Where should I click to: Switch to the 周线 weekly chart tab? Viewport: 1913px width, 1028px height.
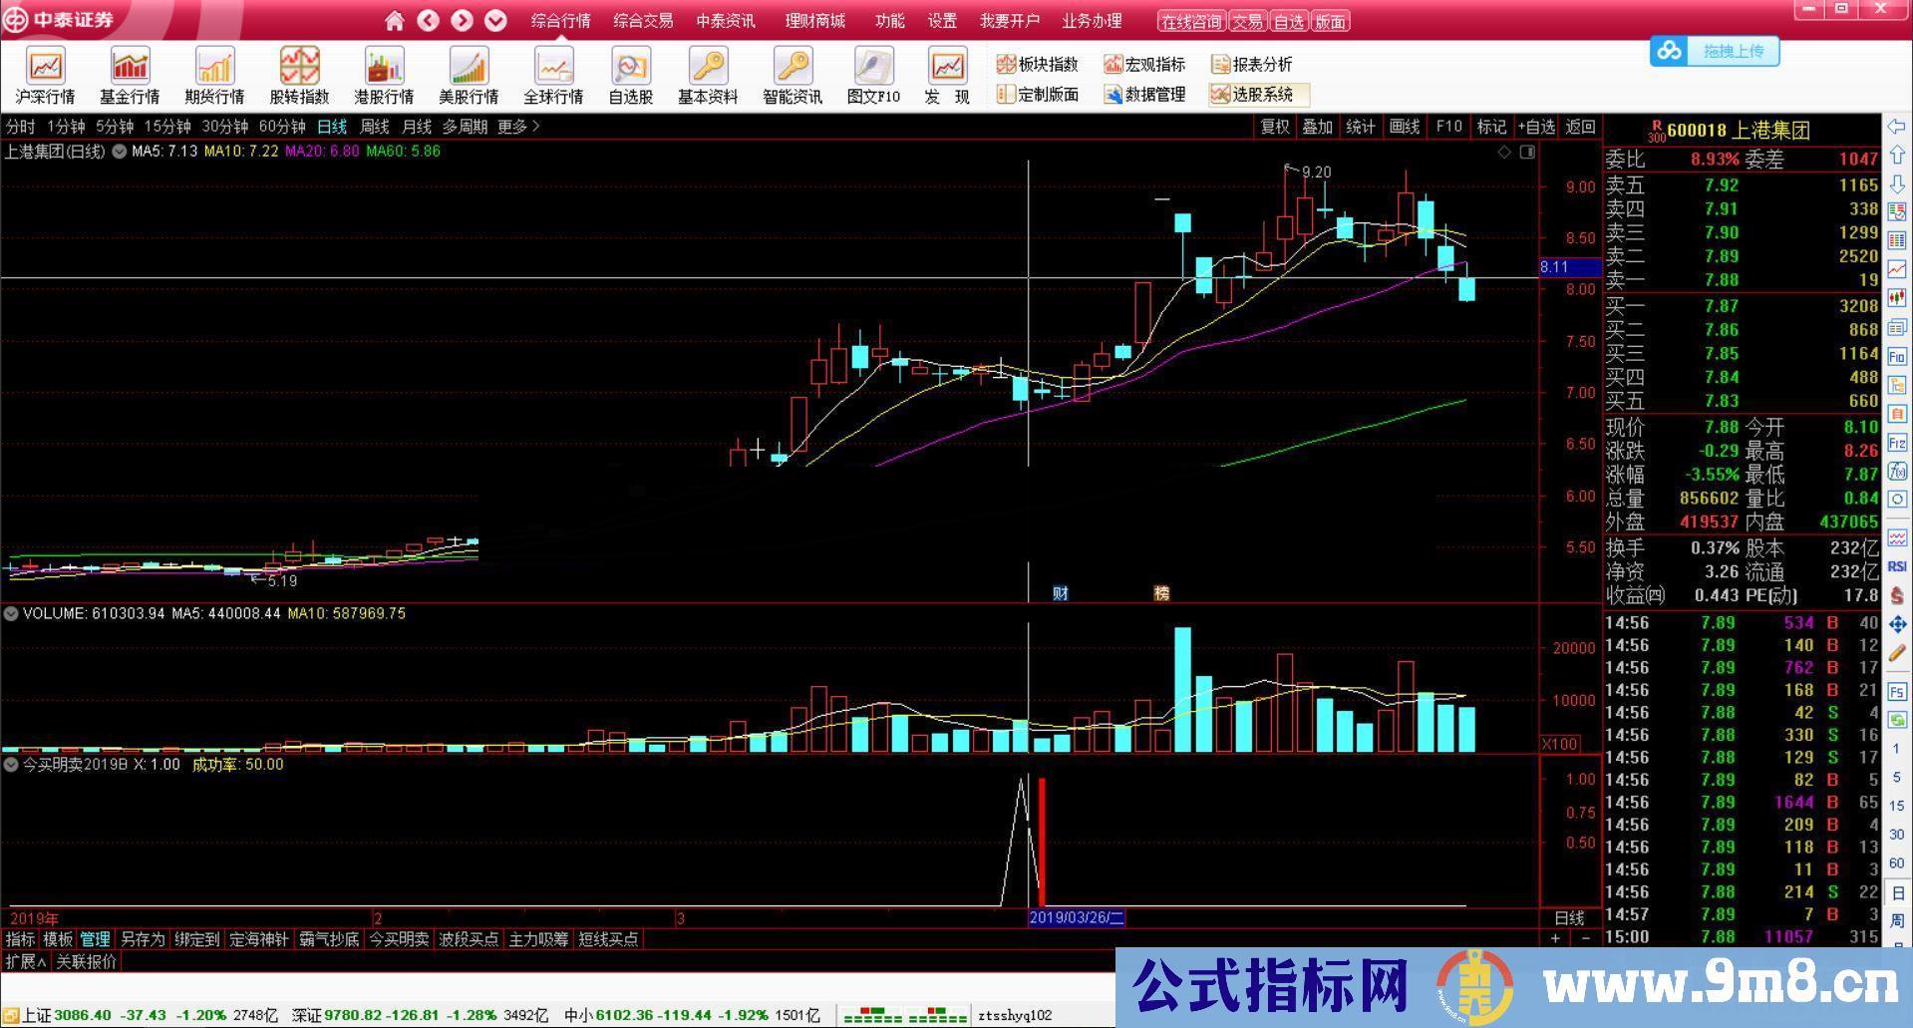click(x=374, y=127)
